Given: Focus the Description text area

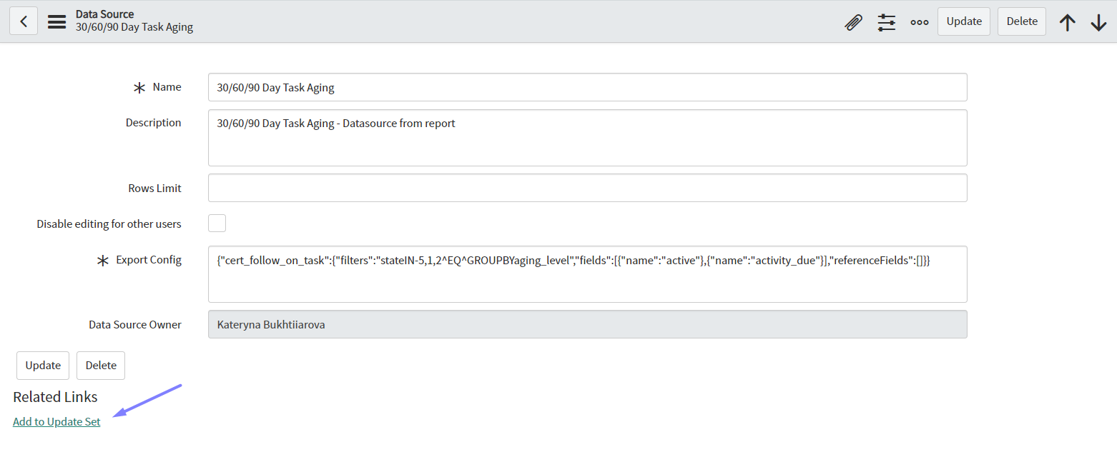Looking at the screenshot, I should pyautogui.click(x=586, y=138).
